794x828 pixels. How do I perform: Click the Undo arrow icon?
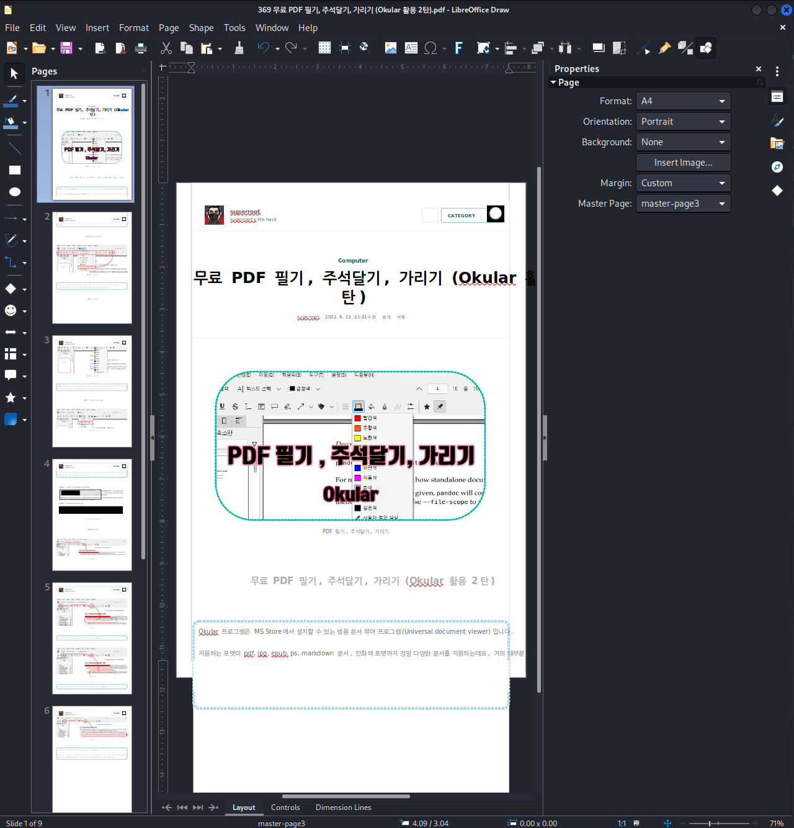264,48
